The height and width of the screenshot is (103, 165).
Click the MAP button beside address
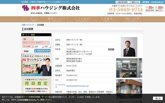click(111, 49)
